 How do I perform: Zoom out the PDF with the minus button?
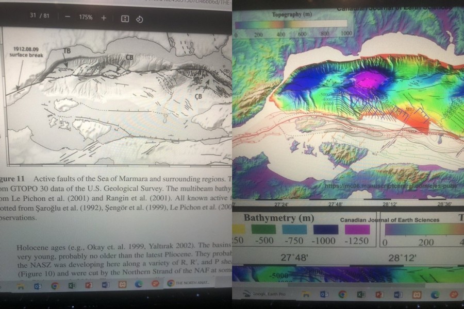pos(68,18)
